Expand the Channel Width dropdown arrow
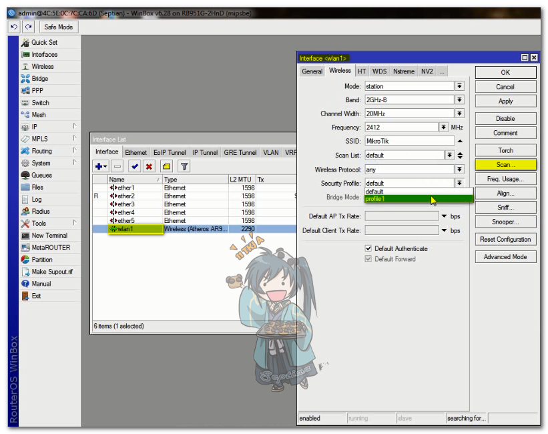This screenshot has height=434, width=548. point(459,114)
